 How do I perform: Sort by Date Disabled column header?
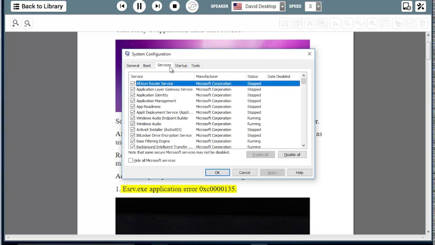283,77
